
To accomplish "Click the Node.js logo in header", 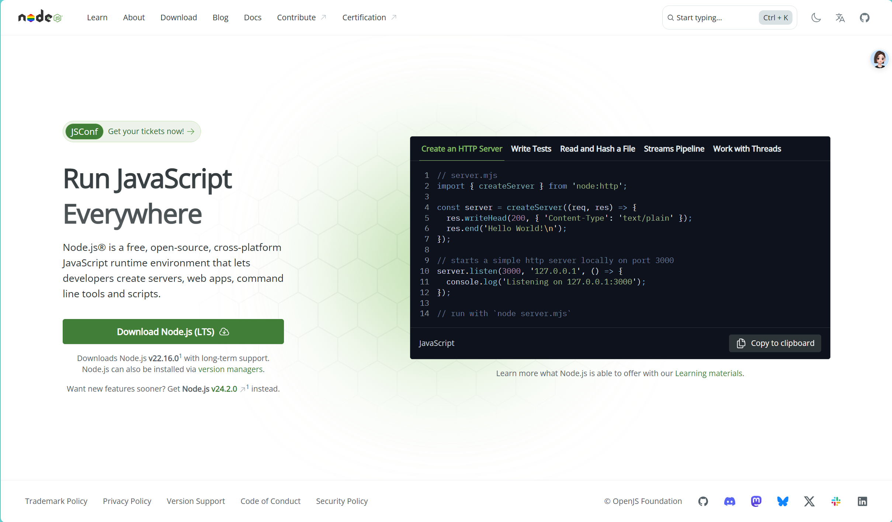I will 41,17.
